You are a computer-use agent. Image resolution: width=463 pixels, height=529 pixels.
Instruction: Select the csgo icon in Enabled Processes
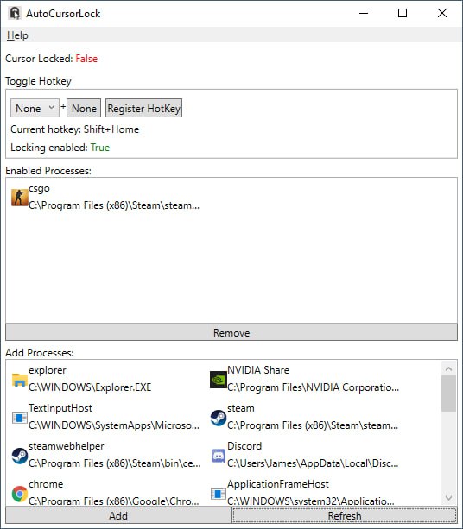coord(20,198)
